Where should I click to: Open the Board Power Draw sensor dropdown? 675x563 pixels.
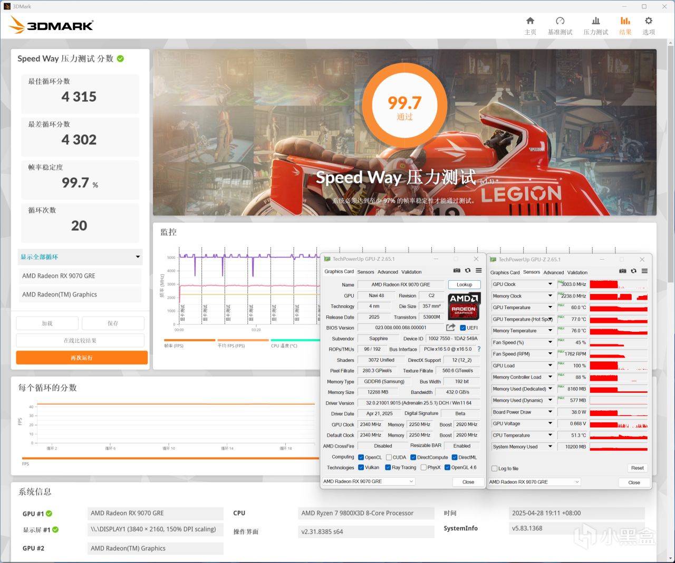point(550,412)
